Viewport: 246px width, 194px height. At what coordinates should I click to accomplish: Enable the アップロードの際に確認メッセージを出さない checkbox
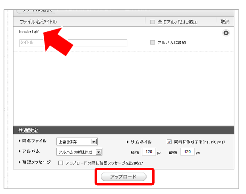pos(61,163)
